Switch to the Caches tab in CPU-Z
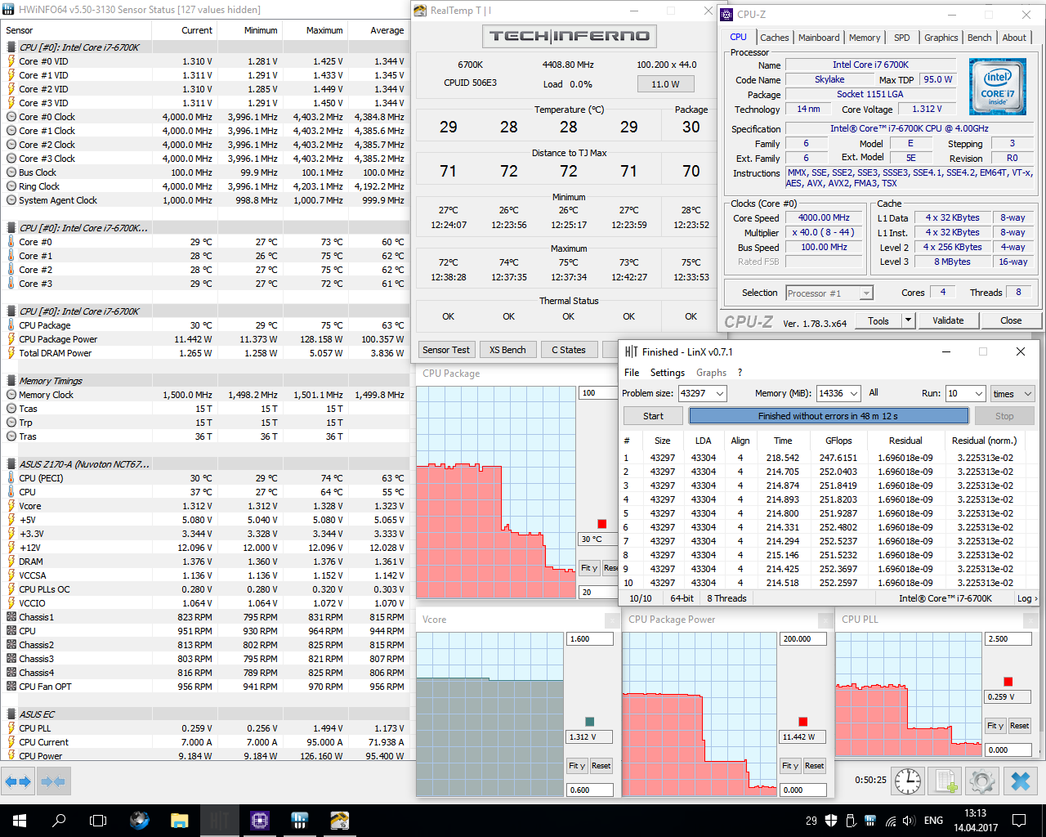The height and width of the screenshot is (837, 1046). (774, 38)
